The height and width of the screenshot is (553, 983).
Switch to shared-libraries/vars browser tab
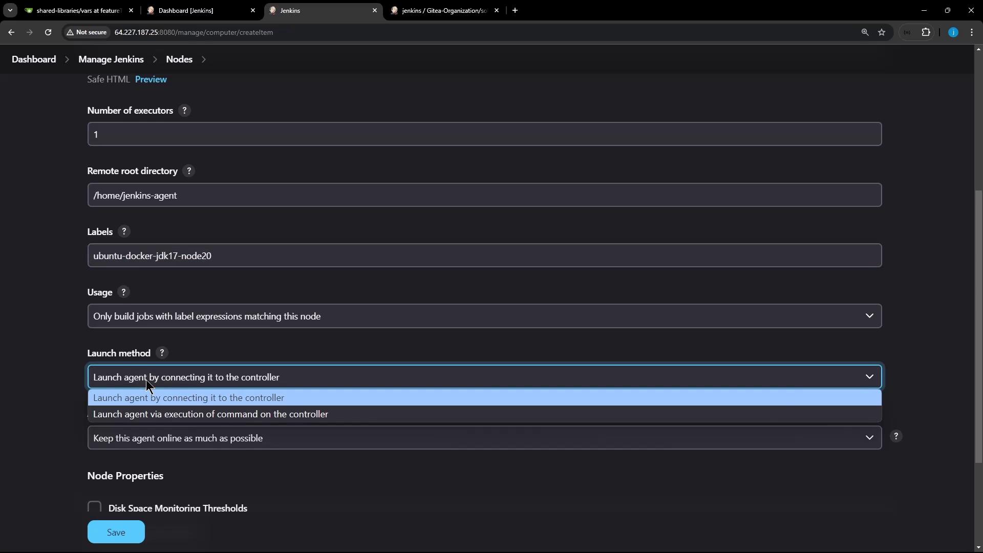tap(78, 10)
